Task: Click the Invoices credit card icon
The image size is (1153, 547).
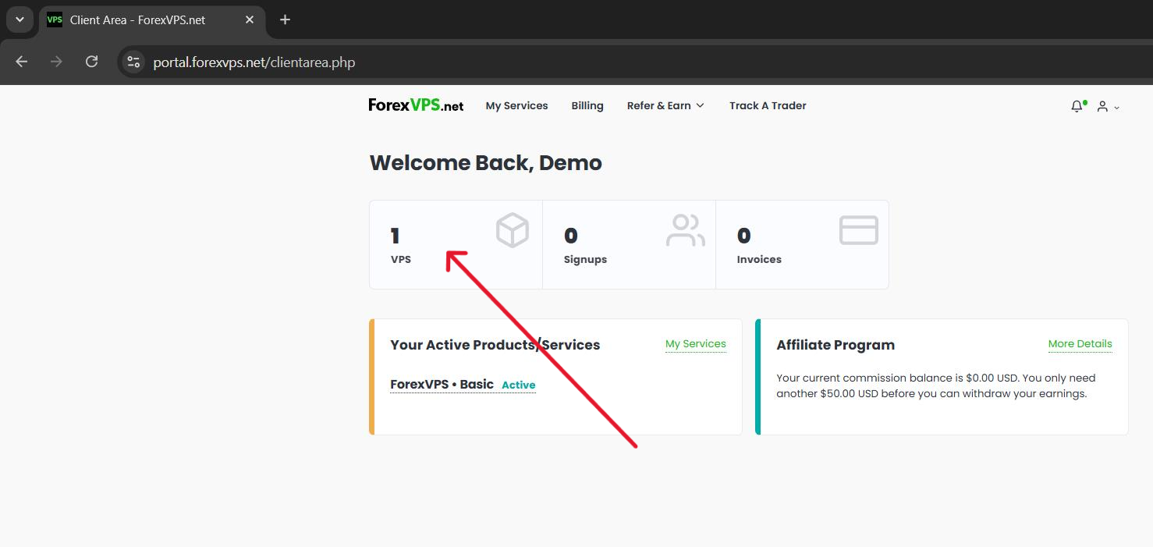Action: tap(858, 231)
